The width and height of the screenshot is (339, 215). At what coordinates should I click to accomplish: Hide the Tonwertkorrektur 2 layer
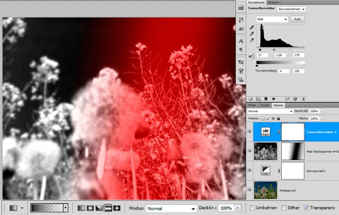250,131
